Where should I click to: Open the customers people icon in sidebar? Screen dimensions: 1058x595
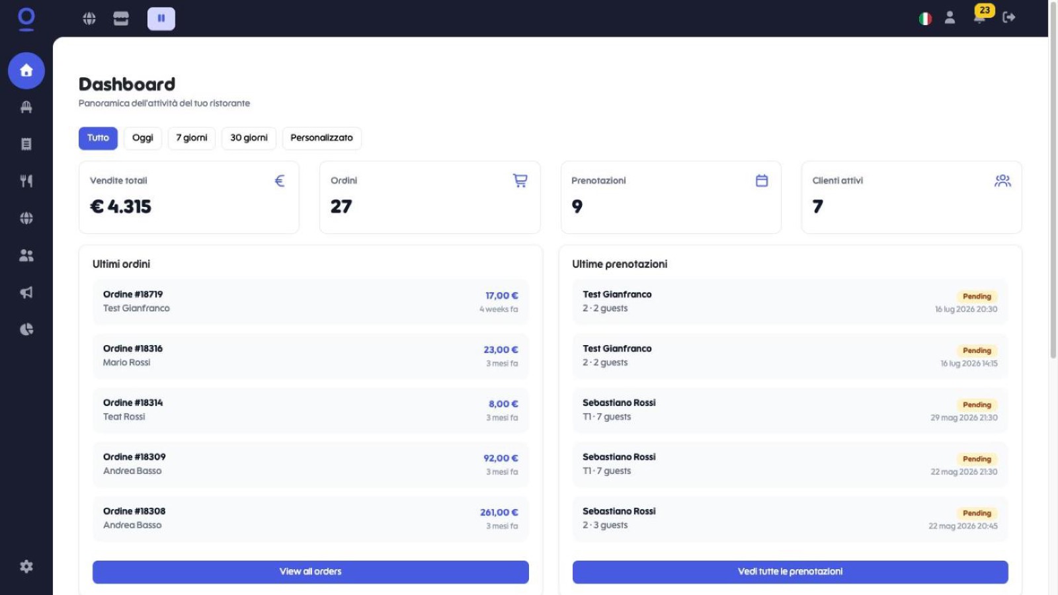[26, 255]
